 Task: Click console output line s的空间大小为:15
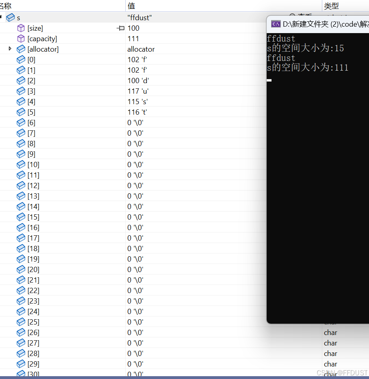coord(305,48)
